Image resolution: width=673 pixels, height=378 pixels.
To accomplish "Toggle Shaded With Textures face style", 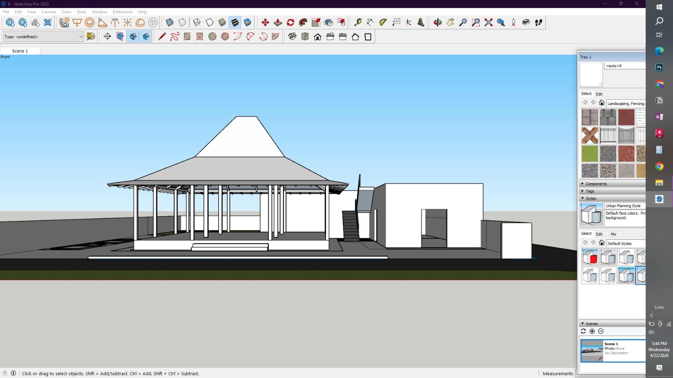I will (235, 23).
